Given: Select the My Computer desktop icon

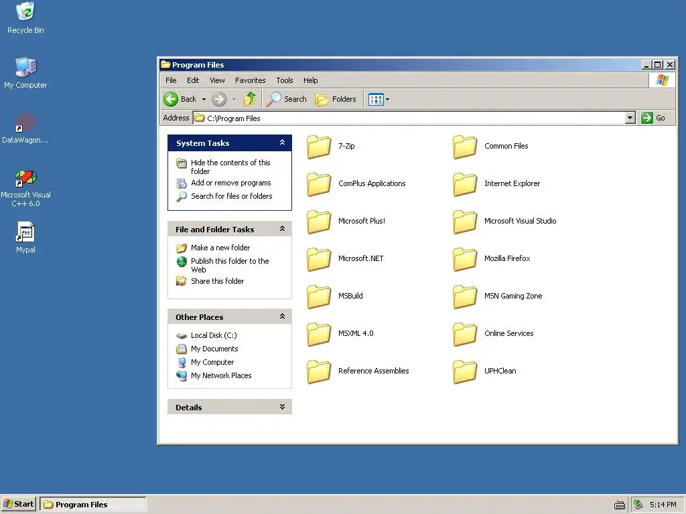Looking at the screenshot, I should [x=25, y=67].
